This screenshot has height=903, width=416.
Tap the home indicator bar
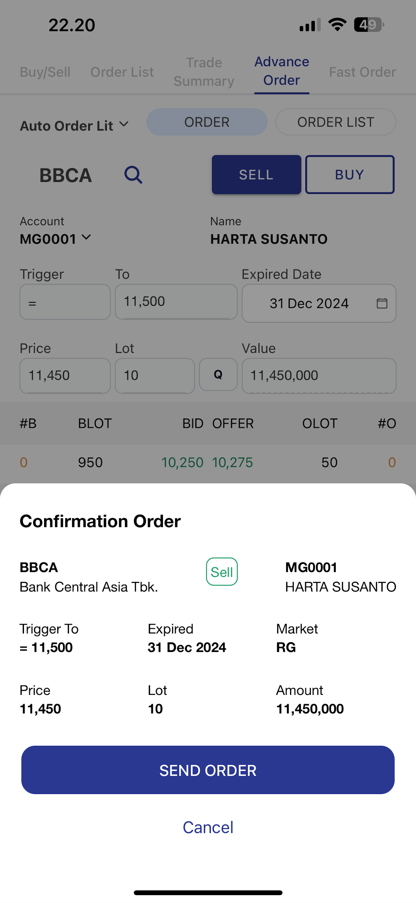click(x=208, y=893)
